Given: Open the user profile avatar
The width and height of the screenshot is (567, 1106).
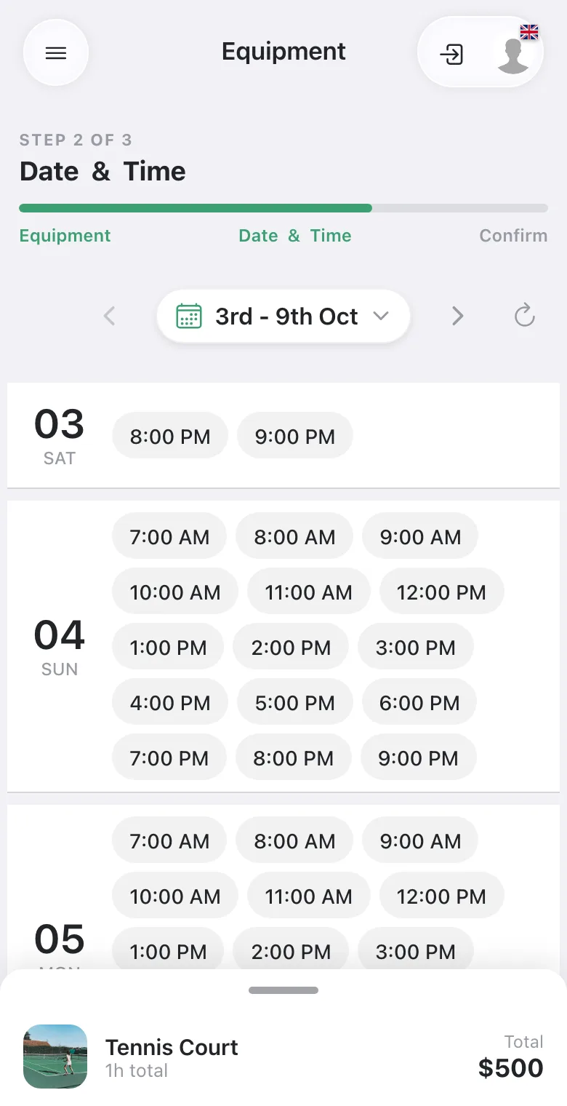Looking at the screenshot, I should coord(513,55).
